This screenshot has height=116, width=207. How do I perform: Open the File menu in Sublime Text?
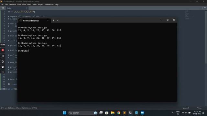[2, 5]
